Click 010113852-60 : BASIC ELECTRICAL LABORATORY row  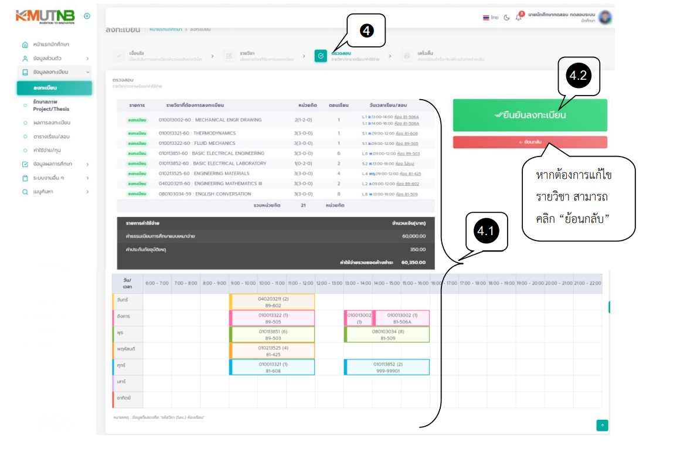coord(276,164)
